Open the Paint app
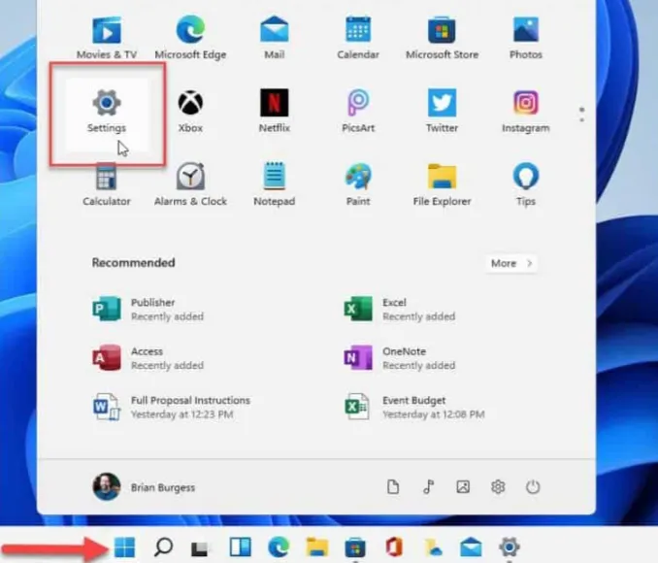658x563 pixels. click(x=358, y=184)
